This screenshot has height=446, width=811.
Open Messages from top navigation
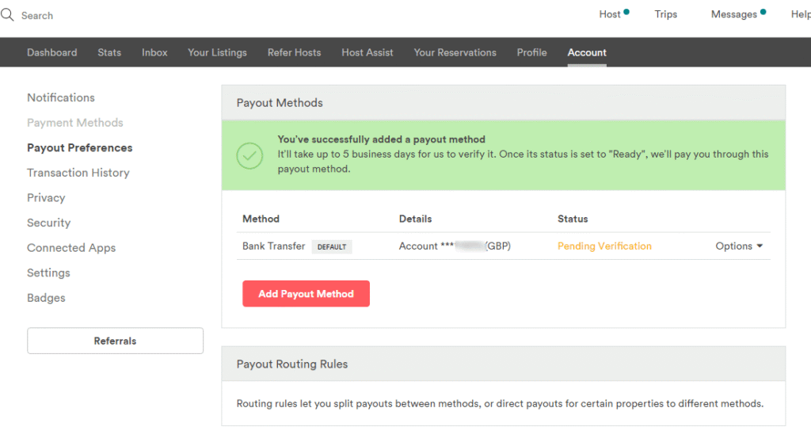733,14
